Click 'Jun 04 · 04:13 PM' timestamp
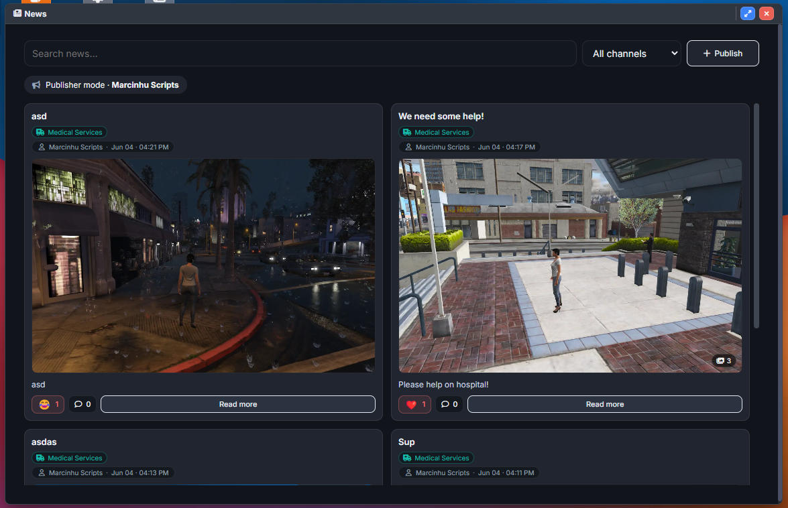 point(139,473)
